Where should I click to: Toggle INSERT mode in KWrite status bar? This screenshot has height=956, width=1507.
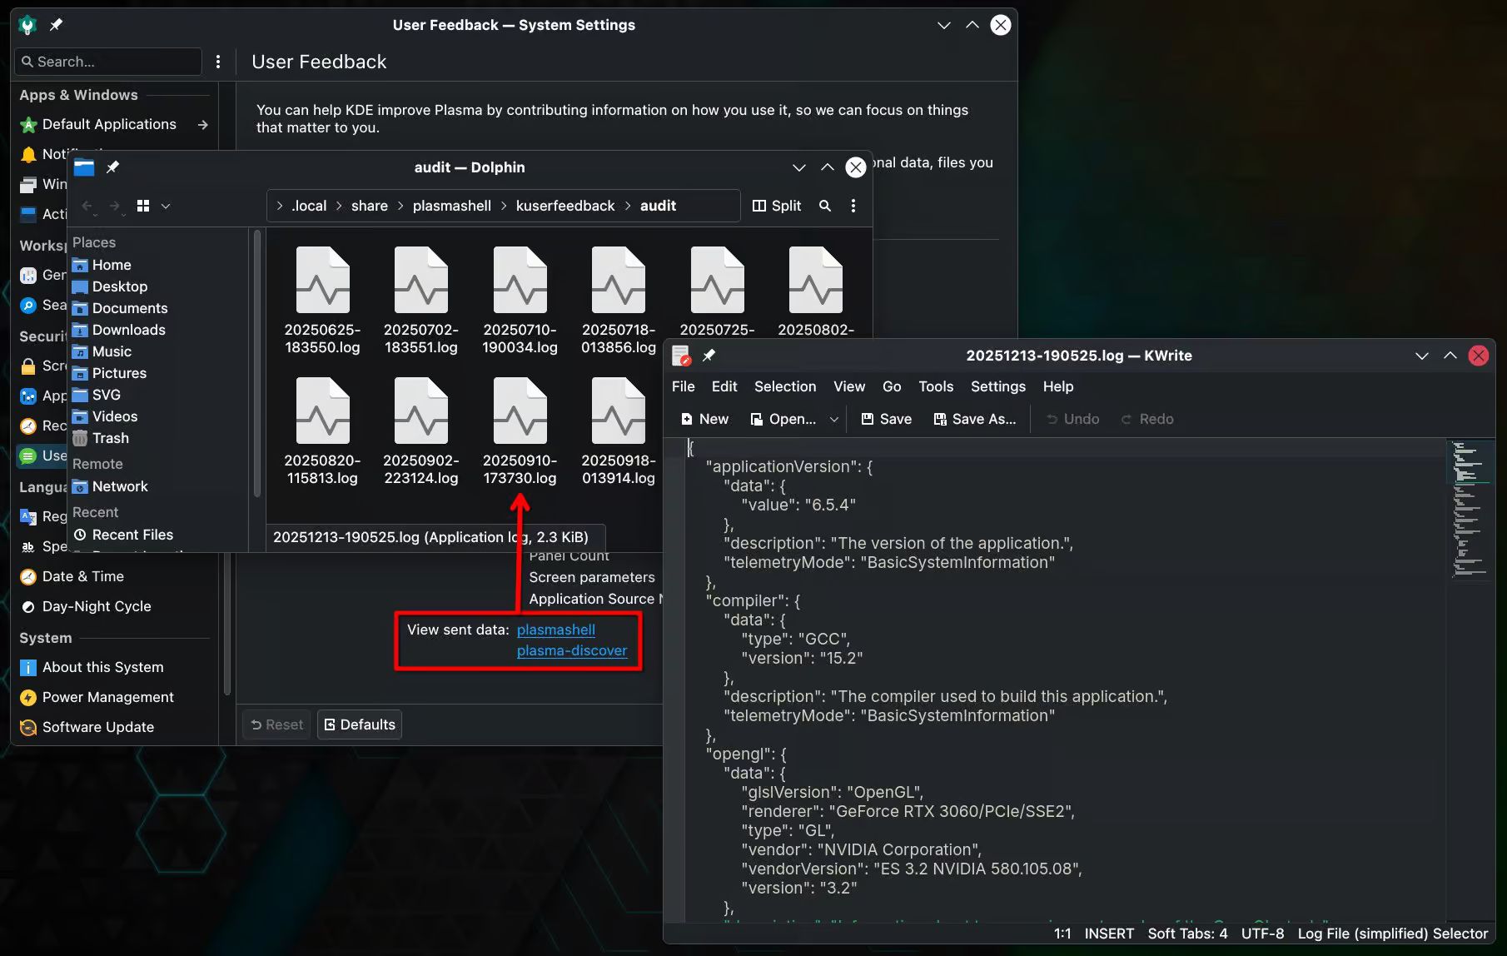click(1108, 934)
